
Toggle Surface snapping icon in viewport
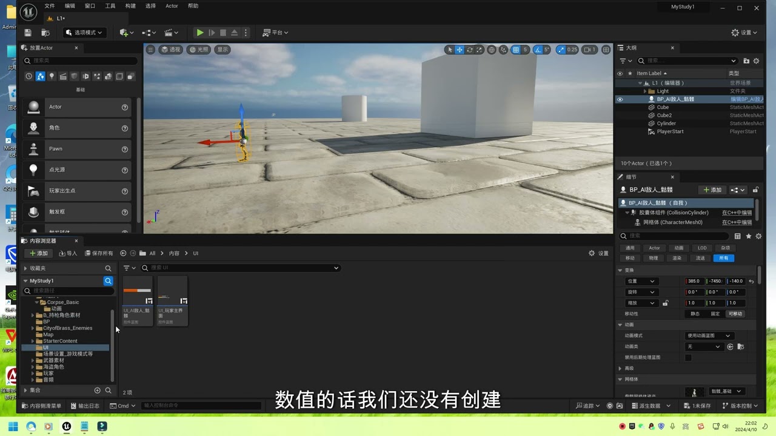[503, 50]
